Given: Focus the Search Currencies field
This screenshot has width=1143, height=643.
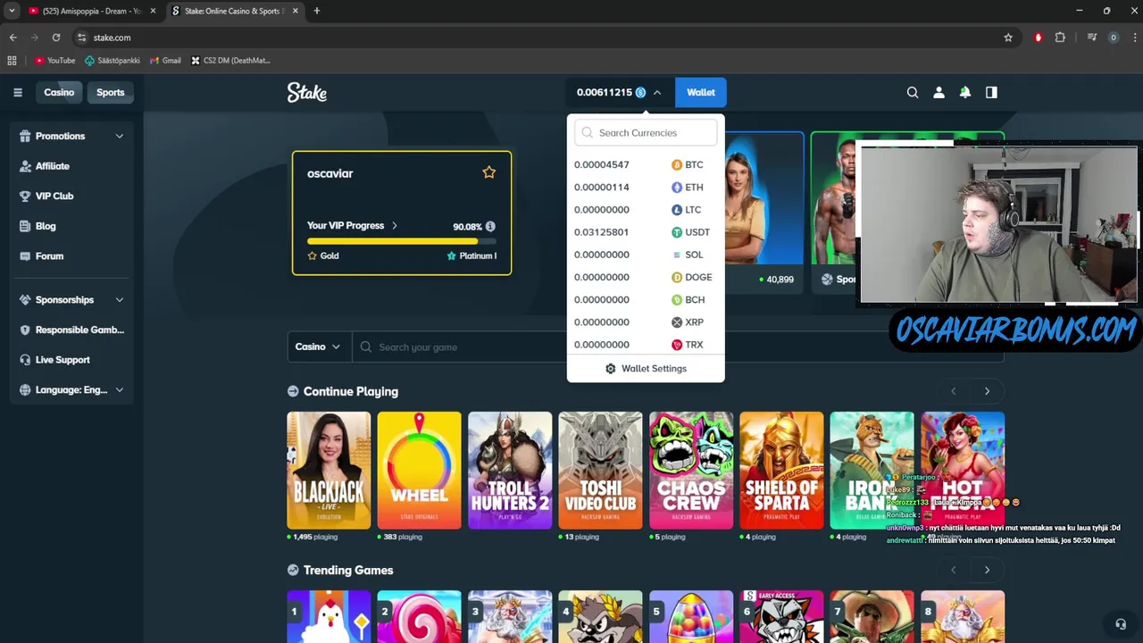Looking at the screenshot, I should 646,132.
